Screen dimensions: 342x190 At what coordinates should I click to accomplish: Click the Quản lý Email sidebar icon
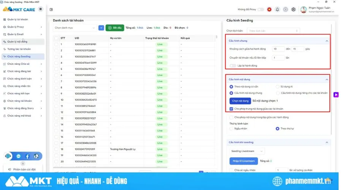[5, 34]
